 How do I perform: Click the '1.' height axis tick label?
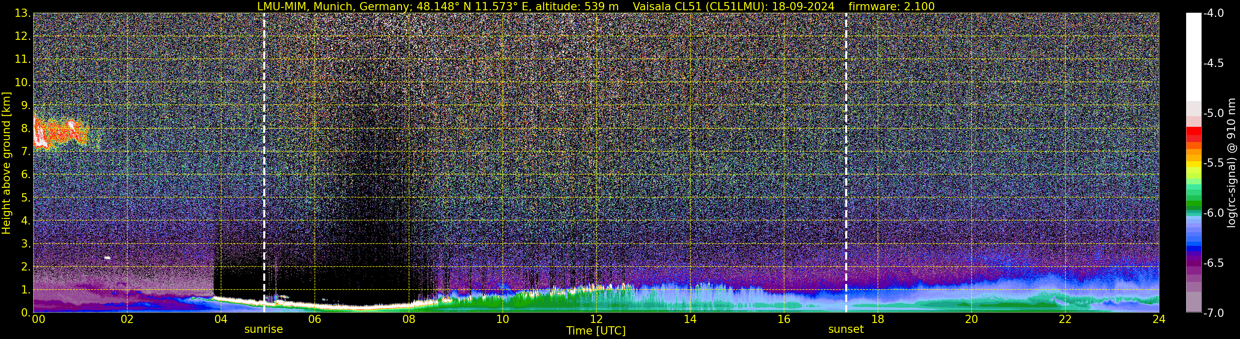(25, 289)
